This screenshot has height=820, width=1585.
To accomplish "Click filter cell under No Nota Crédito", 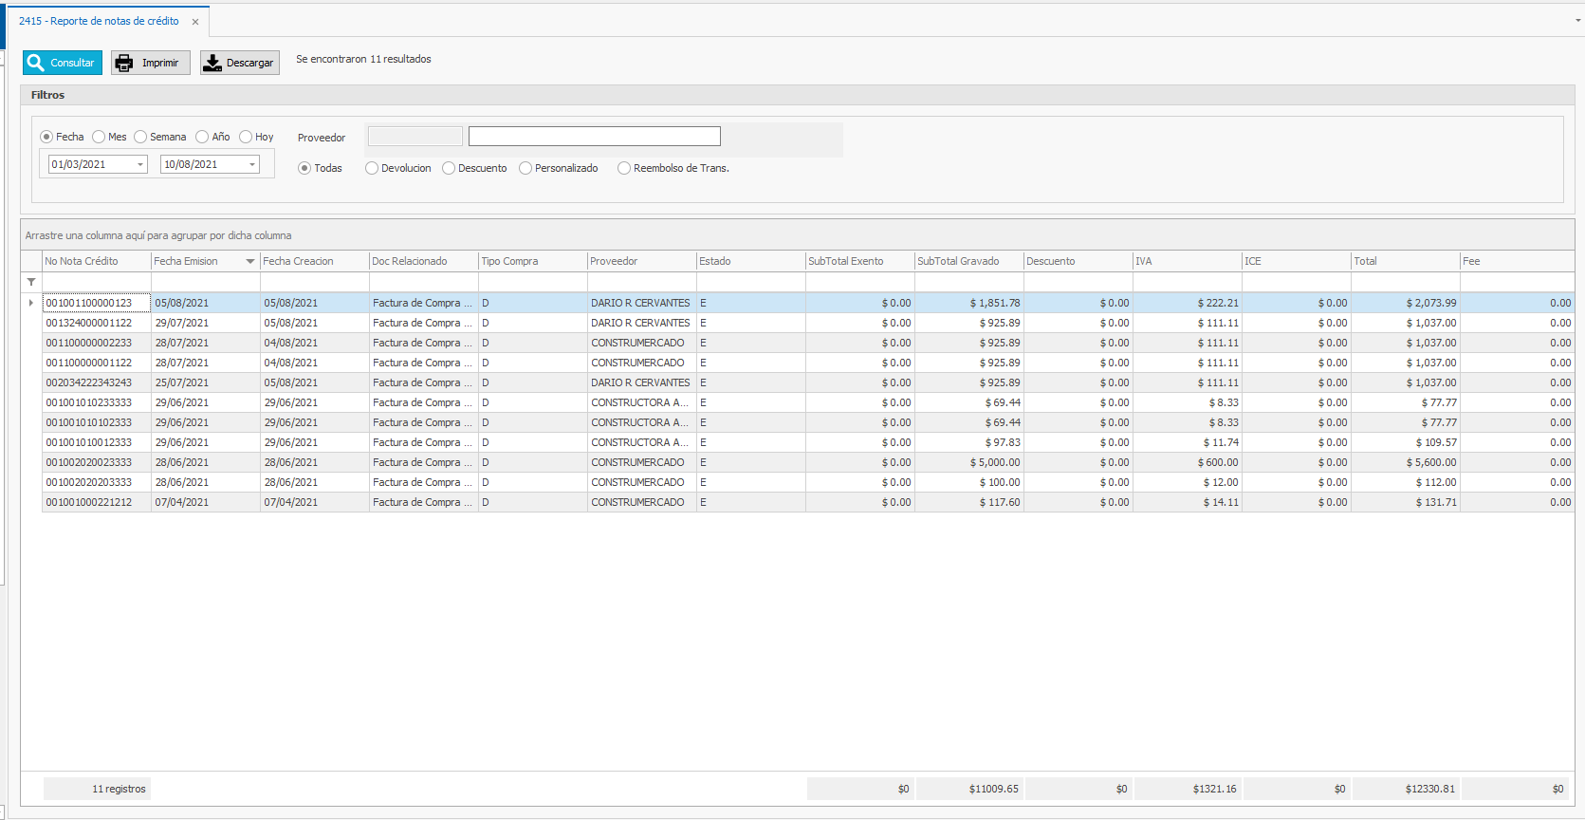I will pyautogui.click(x=96, y=282).
